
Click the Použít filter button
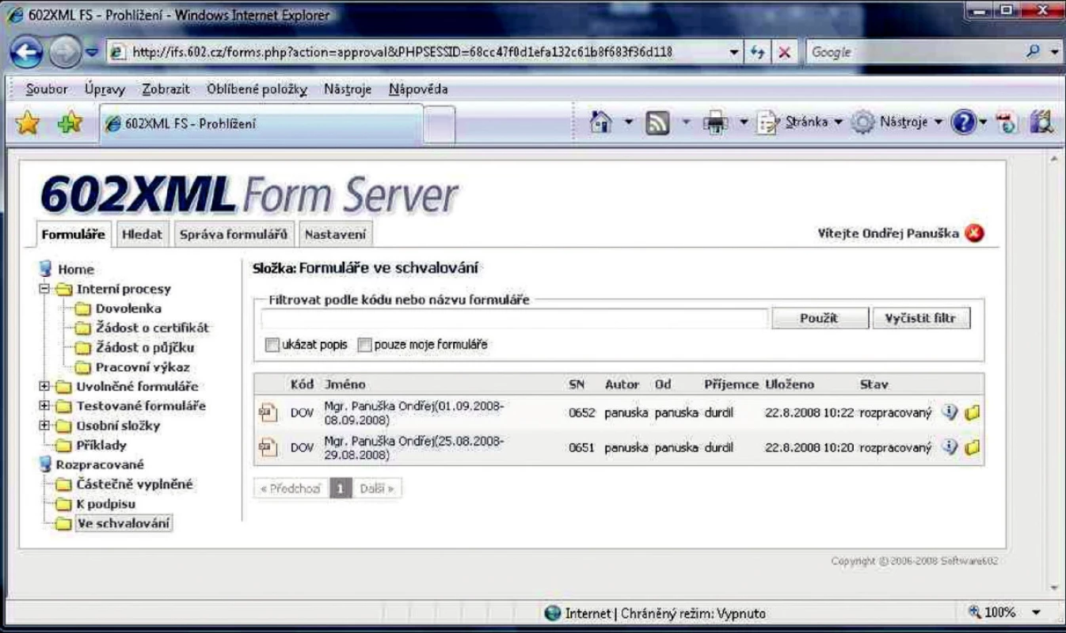819,318
